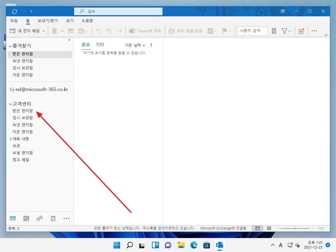The image size is (336, 252).
Task: Switch to Calendar view icon
Action: click(x=26, y=218)
